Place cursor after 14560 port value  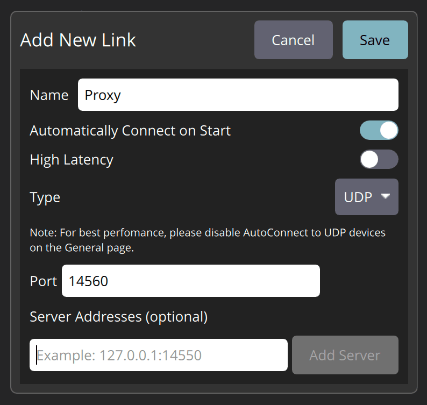coord(110,281)
